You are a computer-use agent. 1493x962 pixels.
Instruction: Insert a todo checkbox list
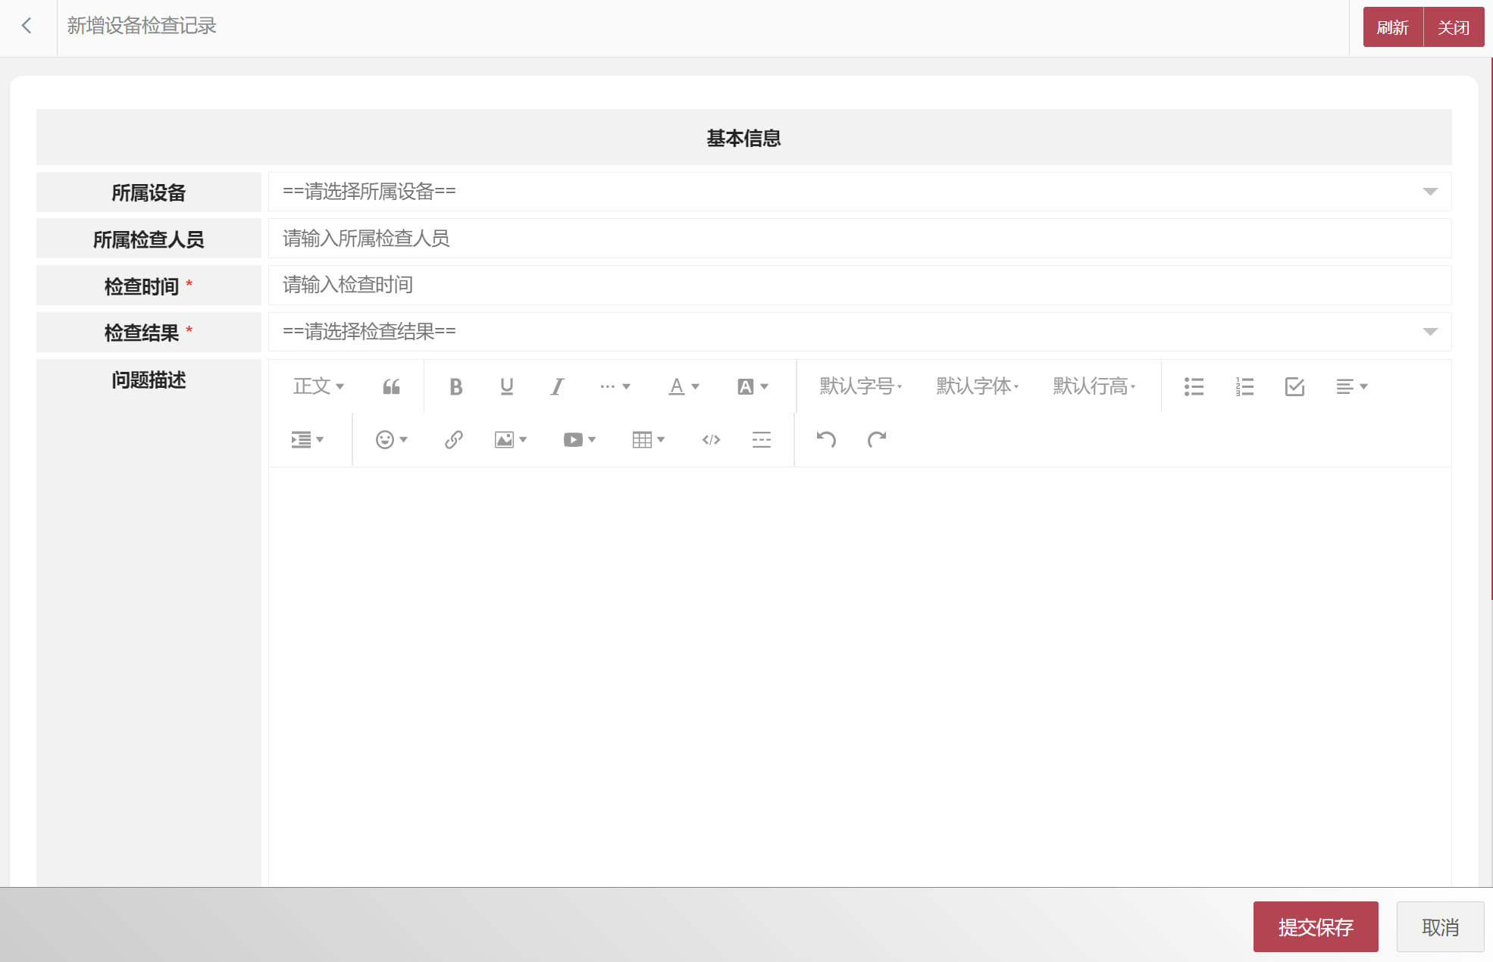(x=1294, y=387)
